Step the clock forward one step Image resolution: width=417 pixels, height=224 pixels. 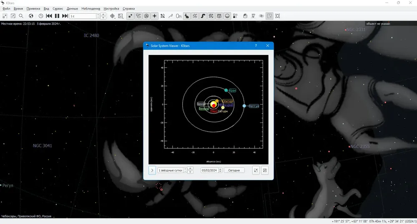(x=65, y=16)
